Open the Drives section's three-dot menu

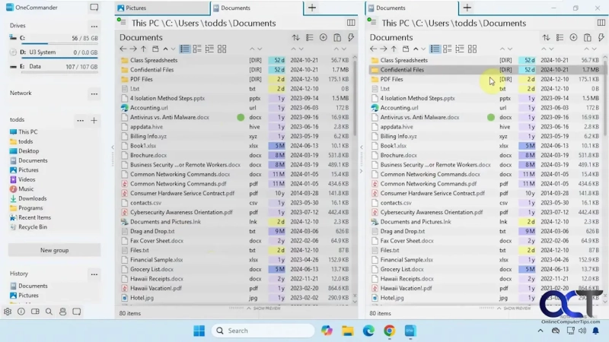[x=94, y=25]
